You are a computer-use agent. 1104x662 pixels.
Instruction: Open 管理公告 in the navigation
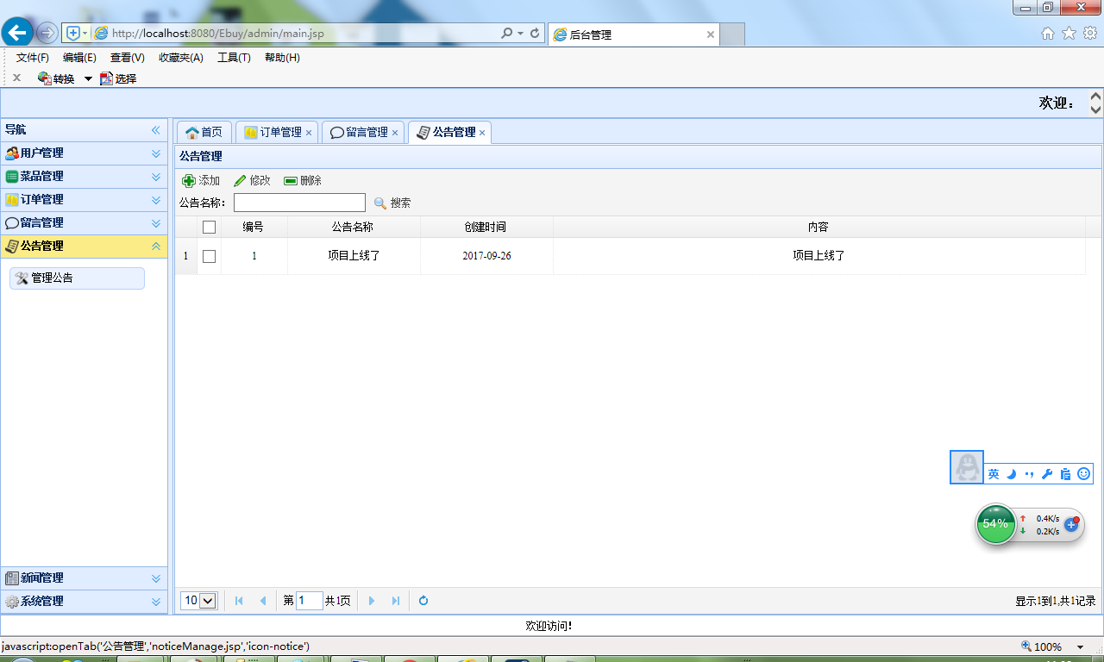[x=77, y=278]
